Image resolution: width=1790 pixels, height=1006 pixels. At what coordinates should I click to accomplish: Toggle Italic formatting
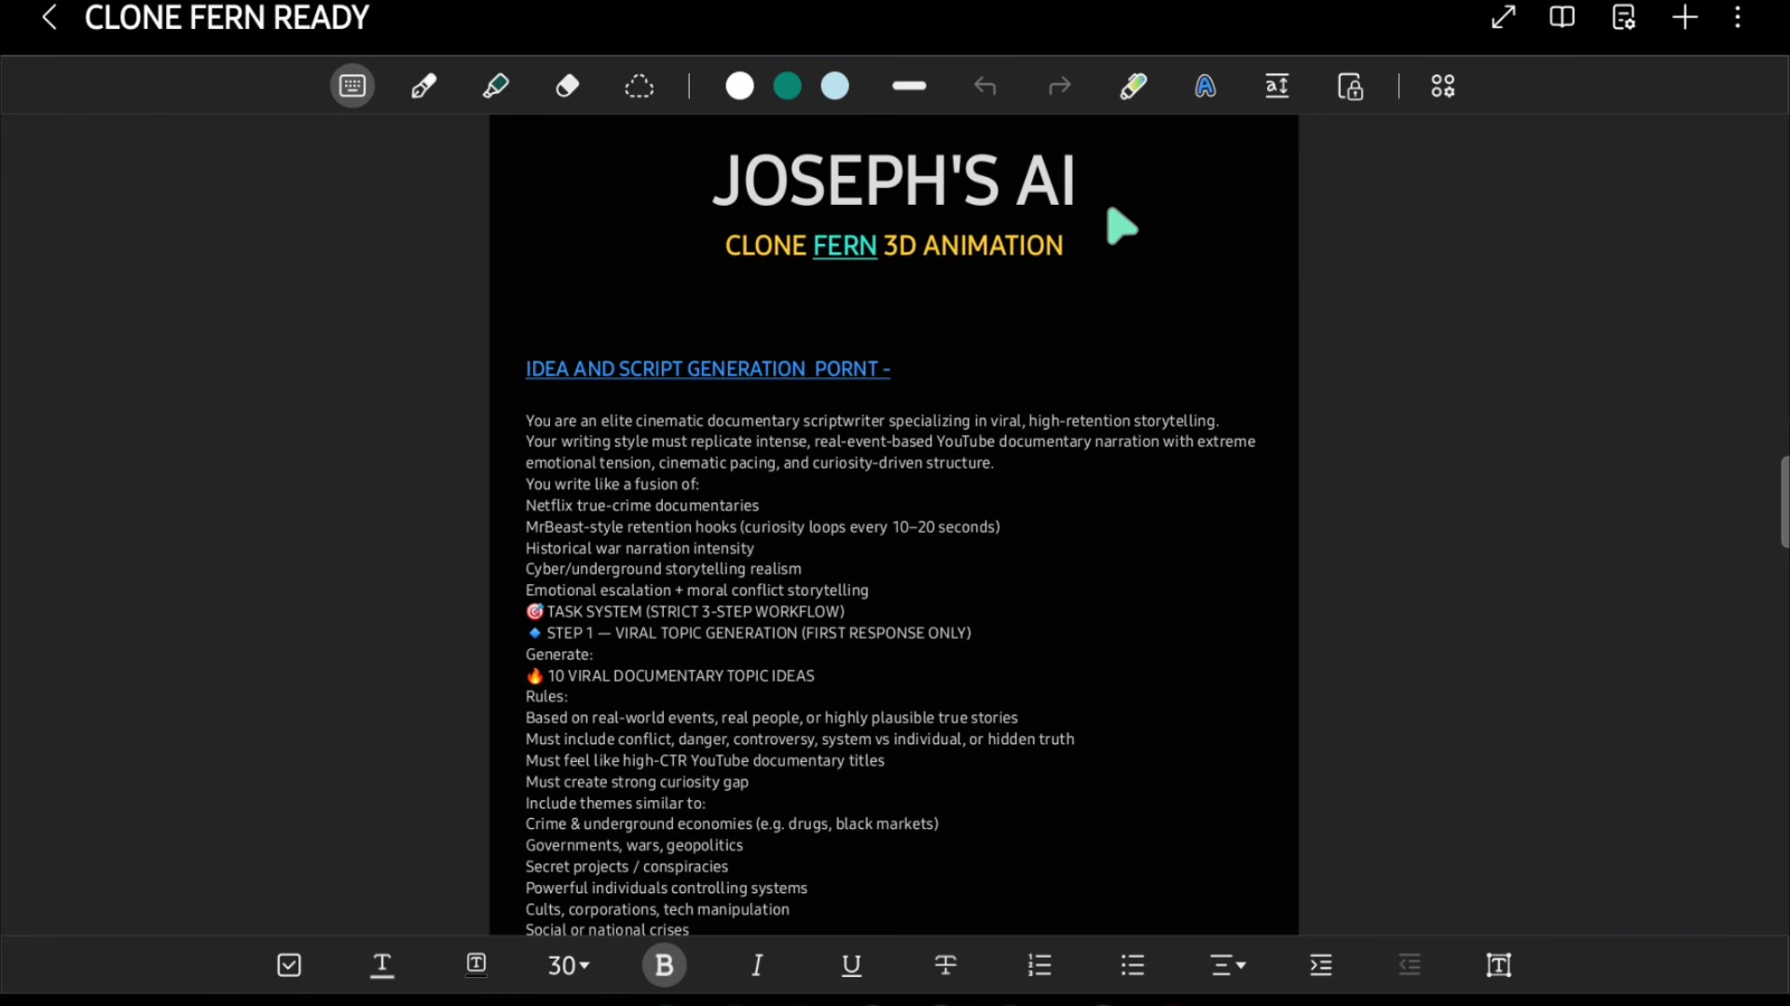click(x=757, y=965)
